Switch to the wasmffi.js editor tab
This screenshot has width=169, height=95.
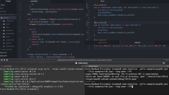[34, 1]
